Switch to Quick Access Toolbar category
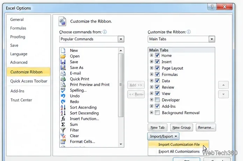 click(29, 81)
